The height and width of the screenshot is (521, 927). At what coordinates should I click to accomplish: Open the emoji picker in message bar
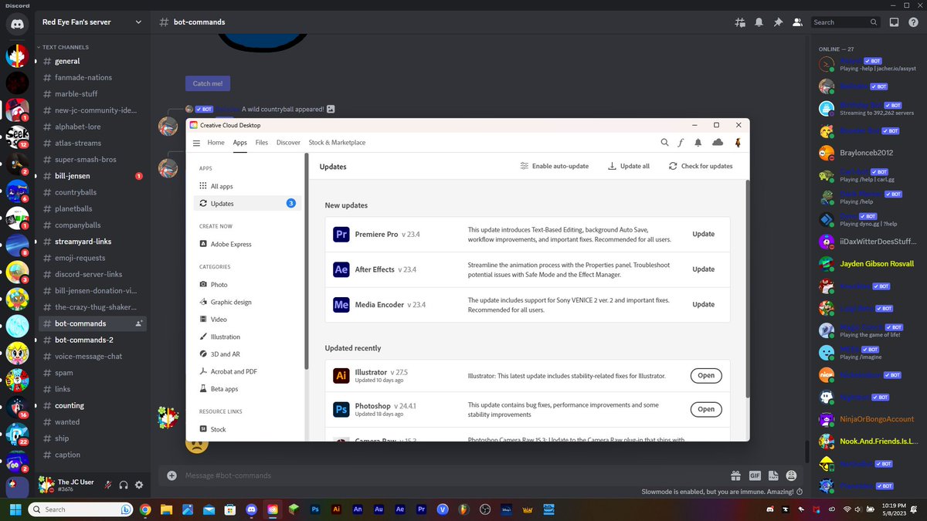point(791,475)
